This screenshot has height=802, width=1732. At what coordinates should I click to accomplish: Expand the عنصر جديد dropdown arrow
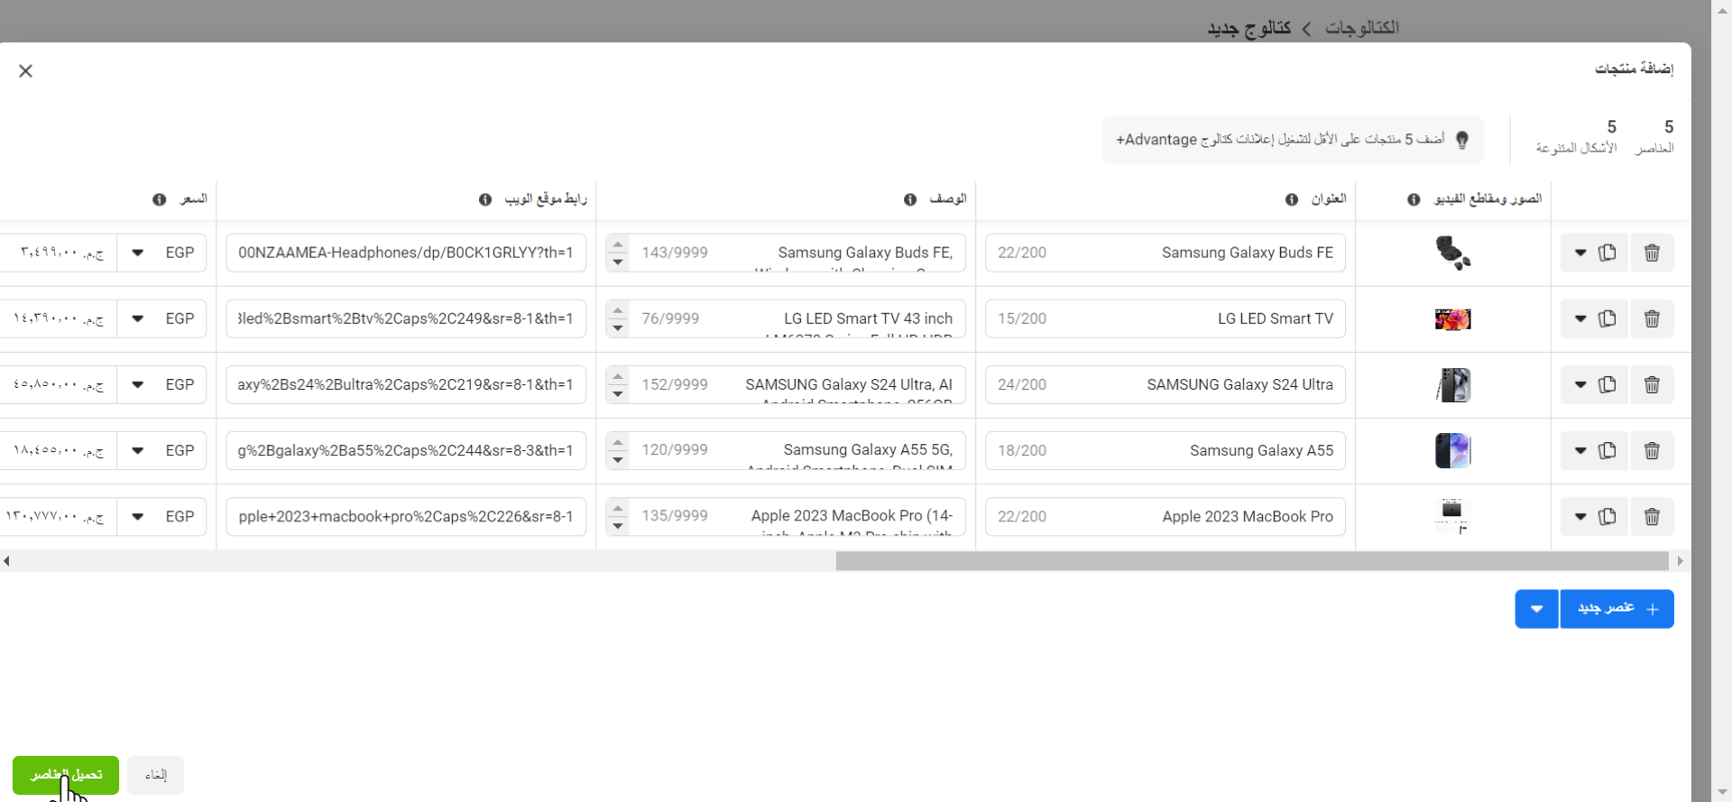coord(1536,609)
